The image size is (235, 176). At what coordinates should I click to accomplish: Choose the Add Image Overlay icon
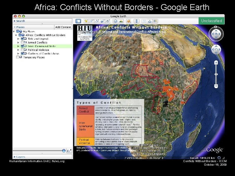coord(102,21)
